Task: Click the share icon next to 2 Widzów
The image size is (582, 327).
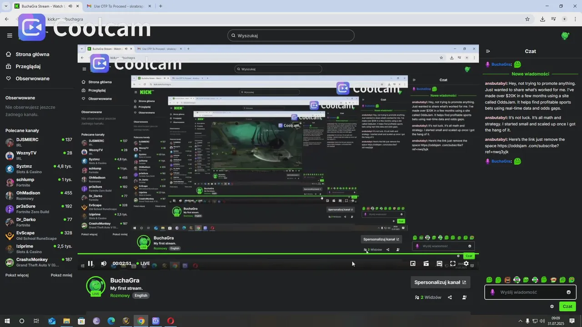Action: tap(450, 297)
